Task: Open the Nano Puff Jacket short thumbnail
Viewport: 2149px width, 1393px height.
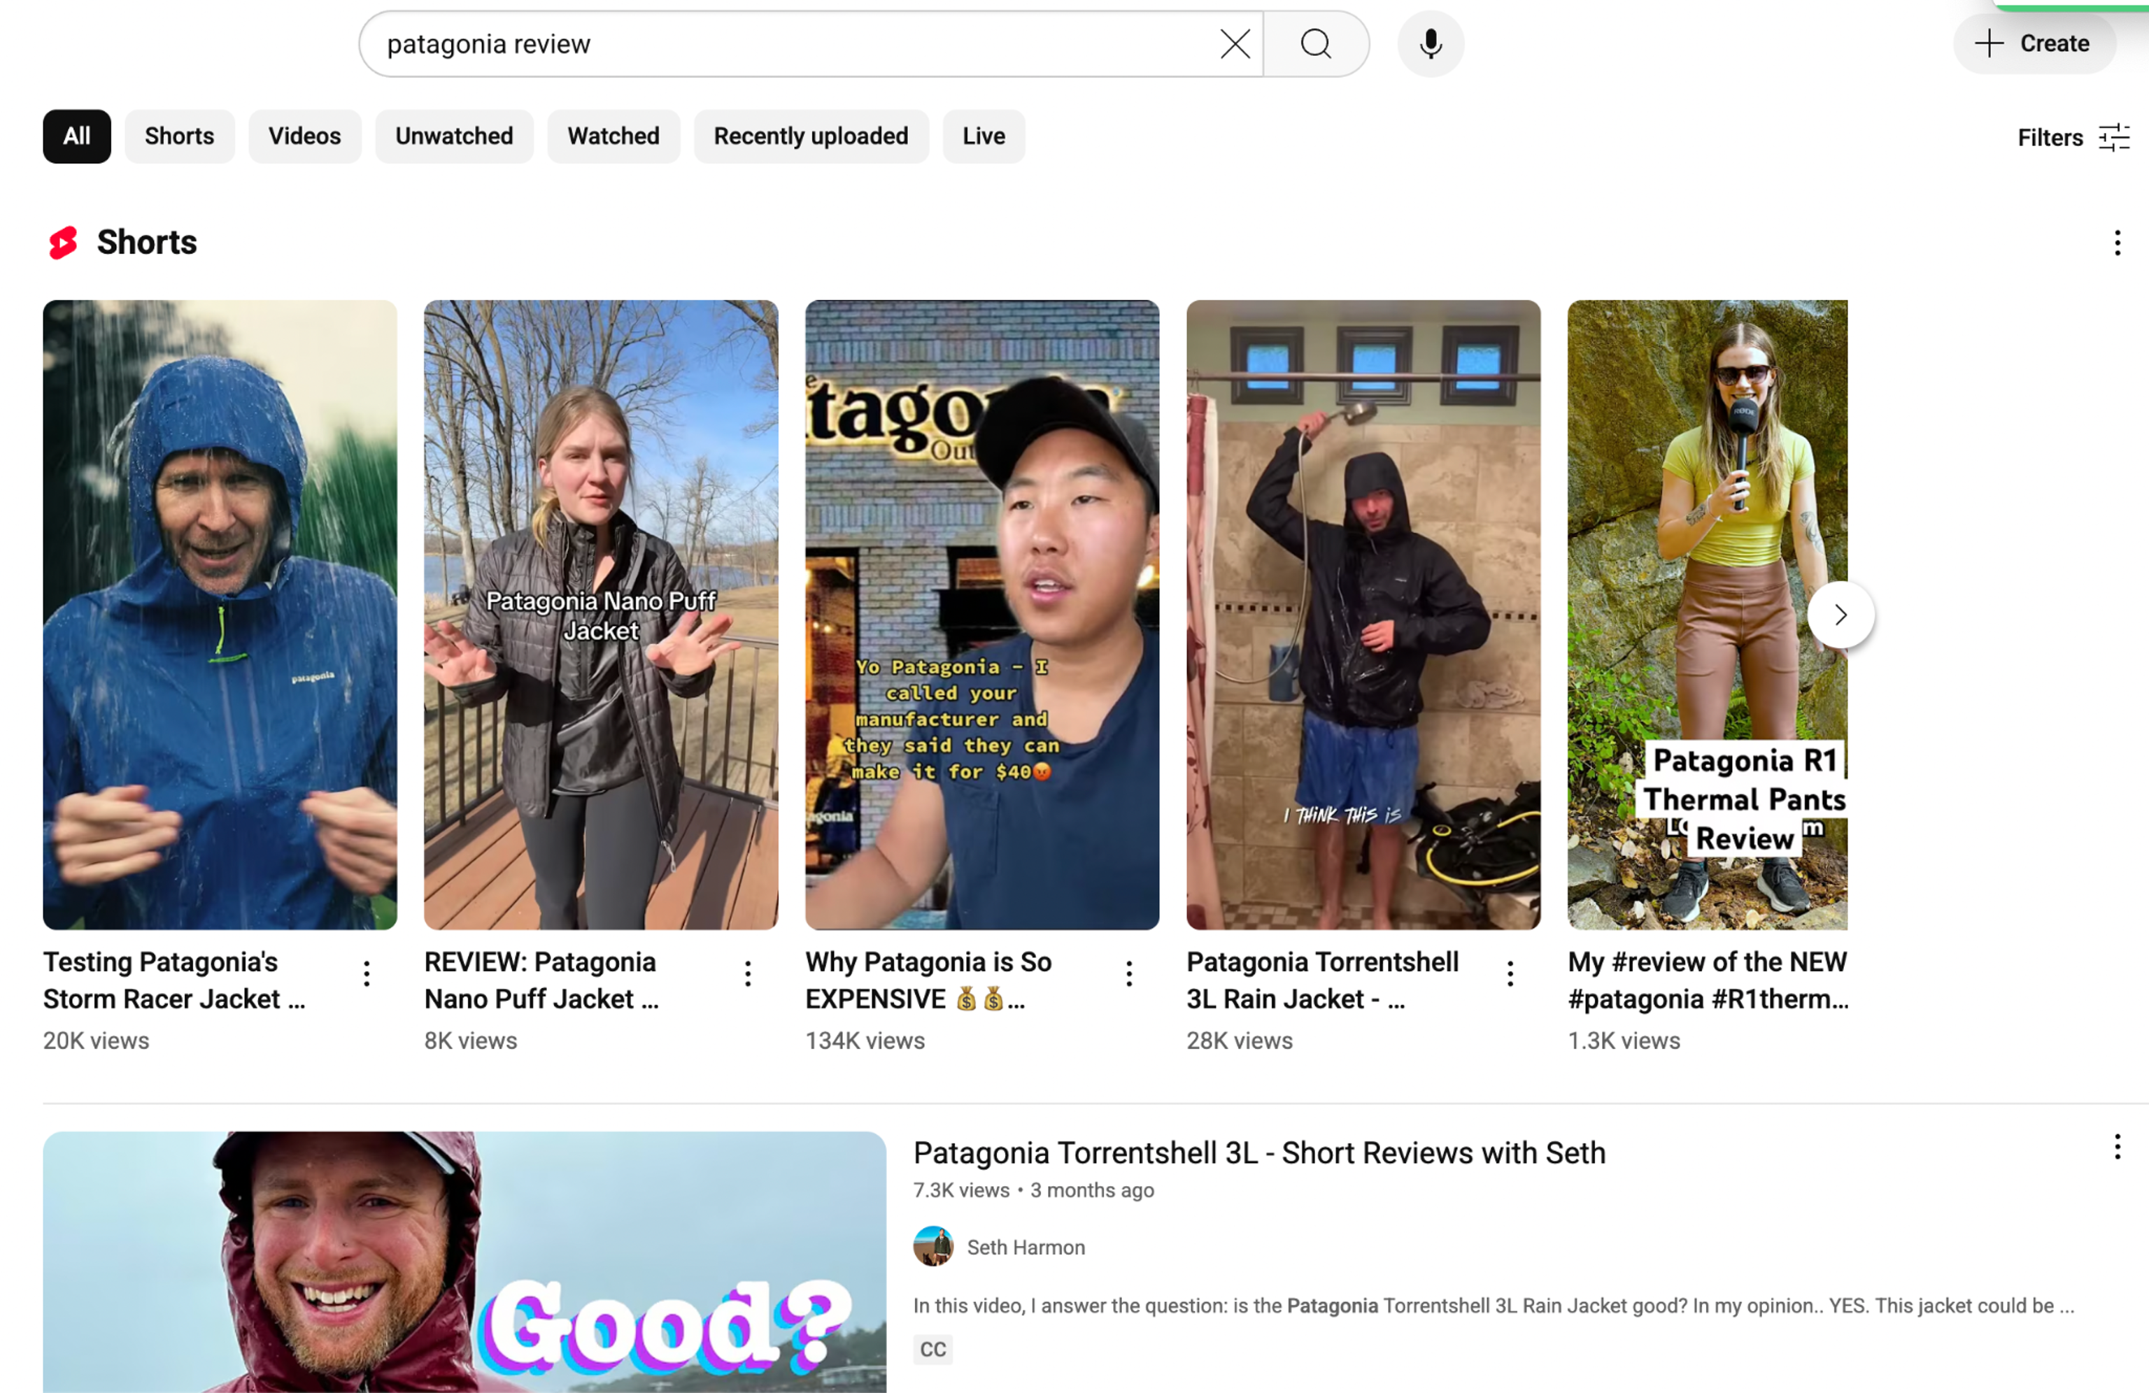Action: (602, 615)
